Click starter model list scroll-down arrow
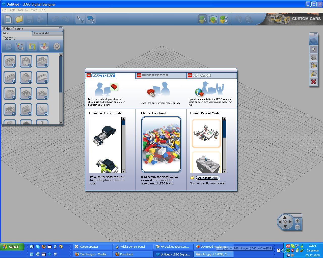This screenshot has width=323, height=258. (x=123, y=171)
